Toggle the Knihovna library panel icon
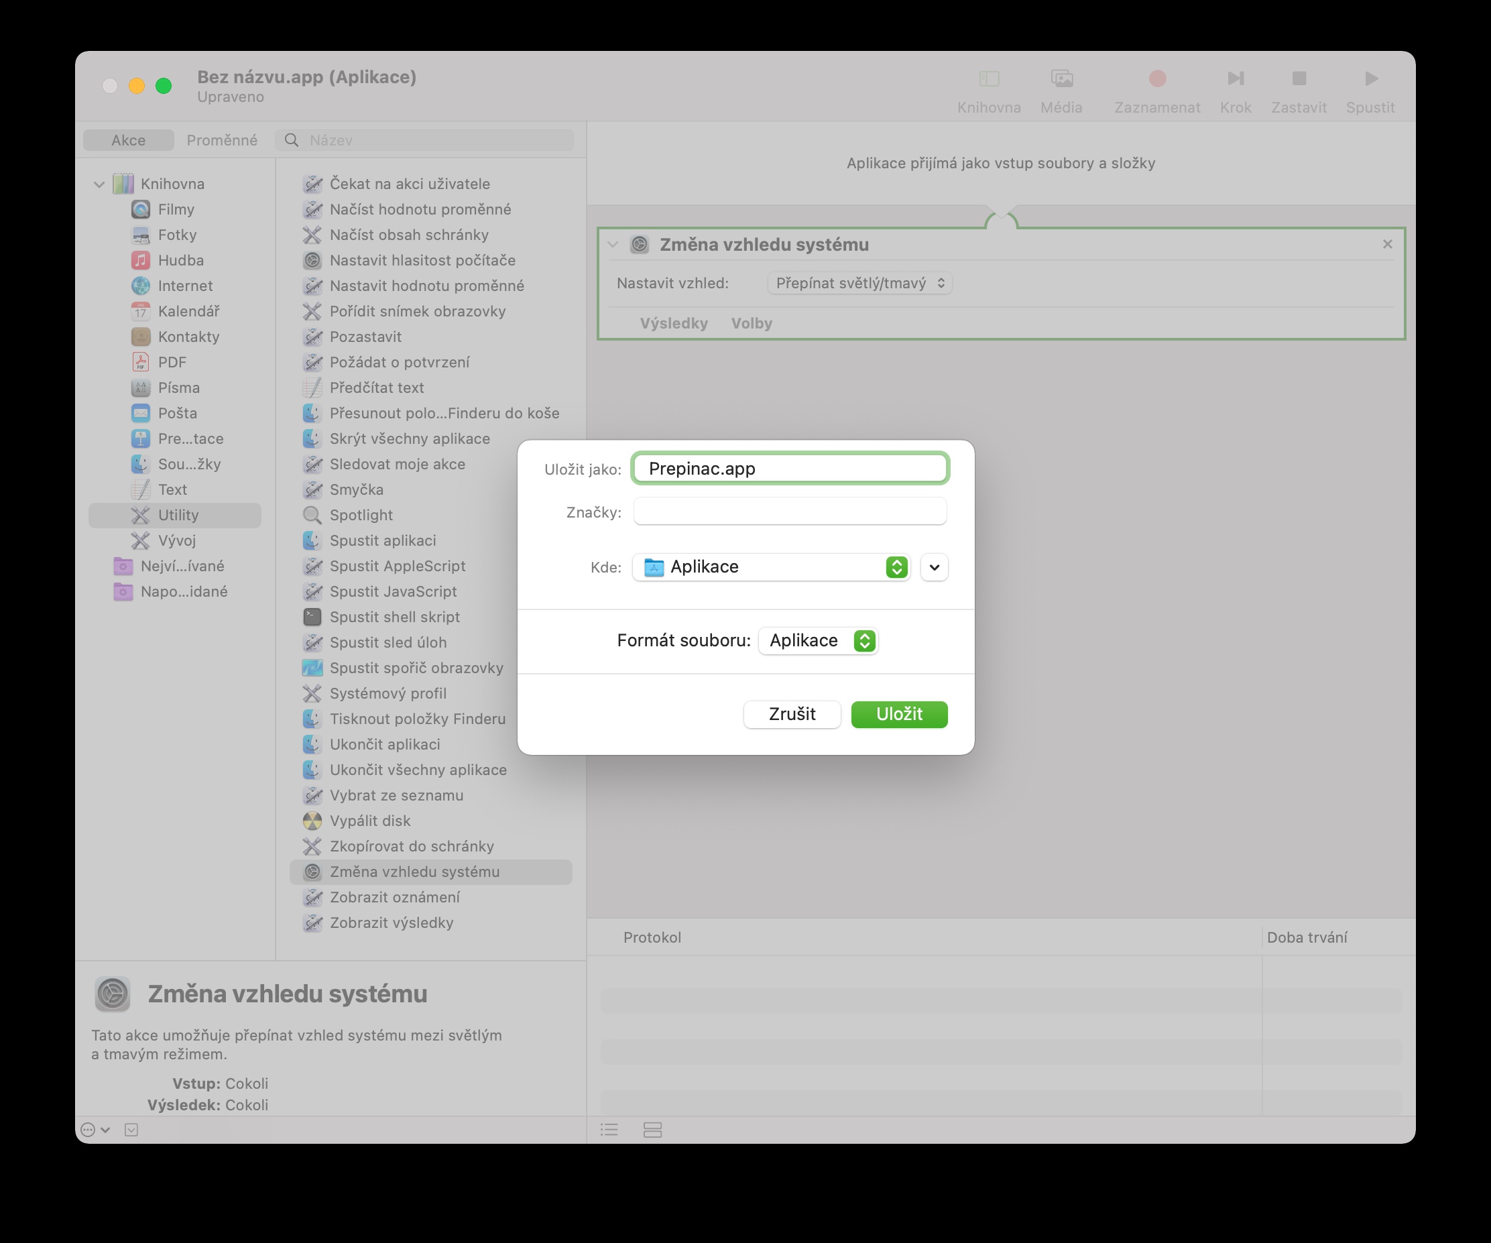The image size is (1491, 1243). pos(988,79)
